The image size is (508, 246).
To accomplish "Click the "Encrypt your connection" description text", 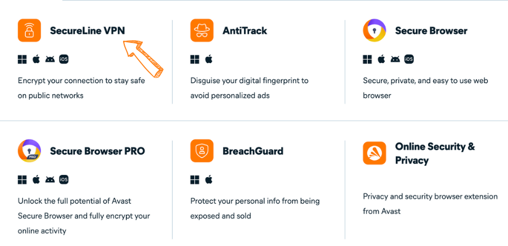I will pos(81,88).
